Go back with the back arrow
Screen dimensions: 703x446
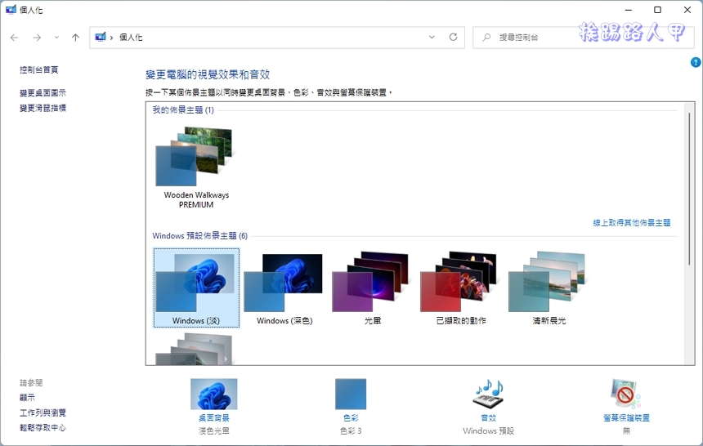(x=15, y=38)
